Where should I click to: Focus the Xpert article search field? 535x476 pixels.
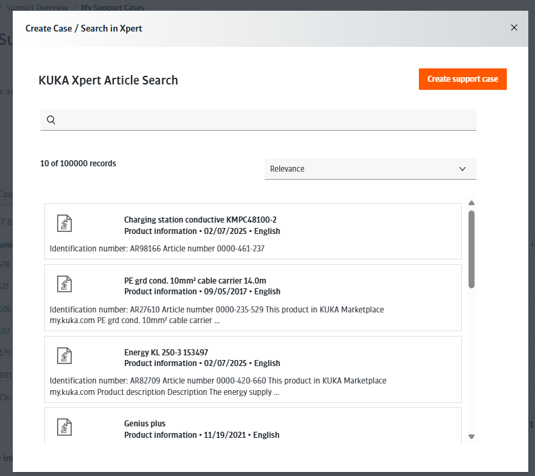(258, 120)
